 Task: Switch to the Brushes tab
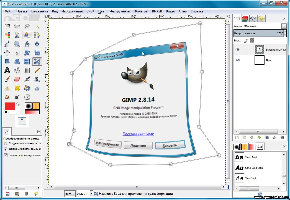coord(237,147)
